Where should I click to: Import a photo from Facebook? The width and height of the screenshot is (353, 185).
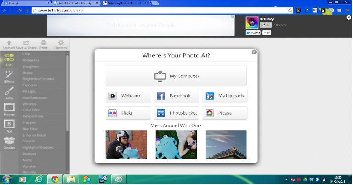coord(176,96)
